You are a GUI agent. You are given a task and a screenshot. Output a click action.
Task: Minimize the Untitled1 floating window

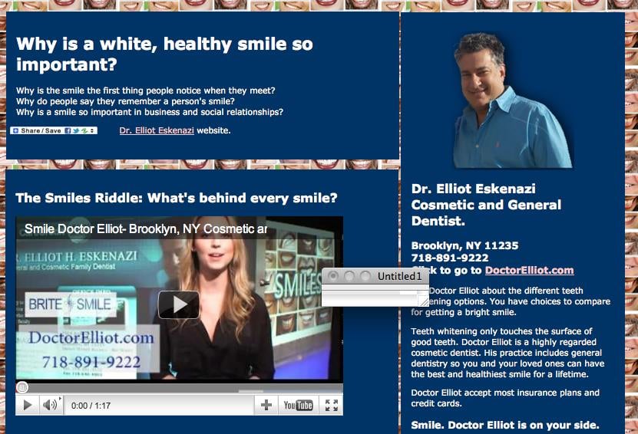coord(349,276)
